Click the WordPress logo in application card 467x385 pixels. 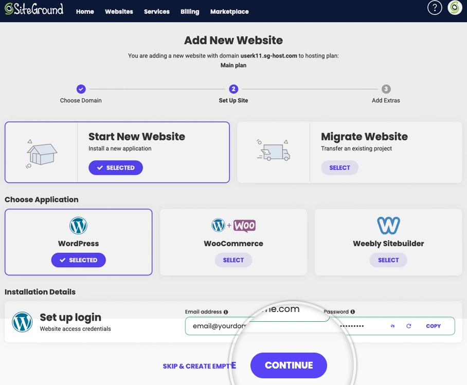(x=79, y=225)
